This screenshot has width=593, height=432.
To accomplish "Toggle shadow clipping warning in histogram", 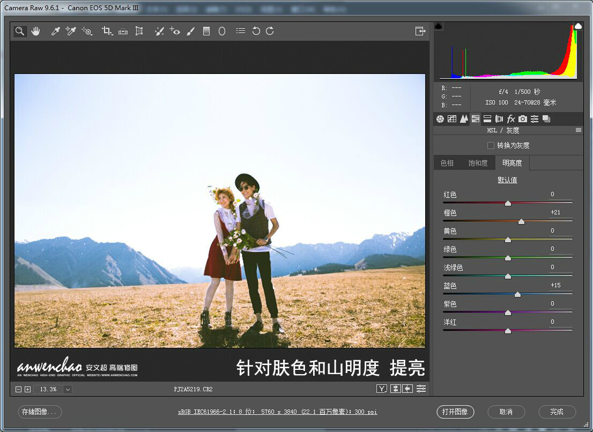I will (x=439, y=26).
